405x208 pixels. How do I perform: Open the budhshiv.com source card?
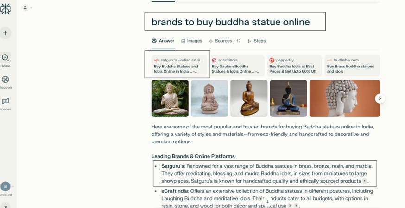(352, 66)
